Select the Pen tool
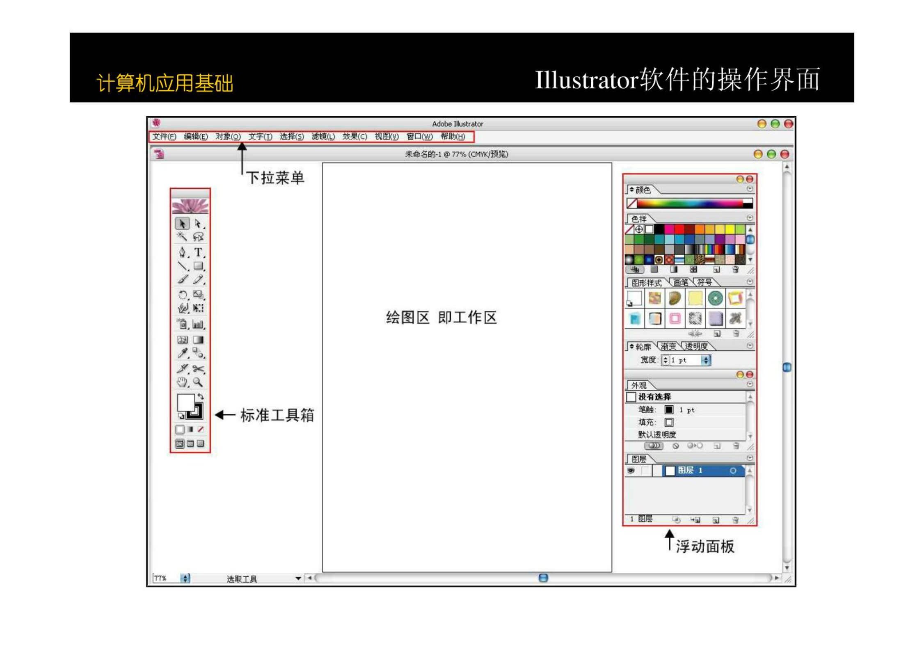The image size is (924, 654). 182,252
